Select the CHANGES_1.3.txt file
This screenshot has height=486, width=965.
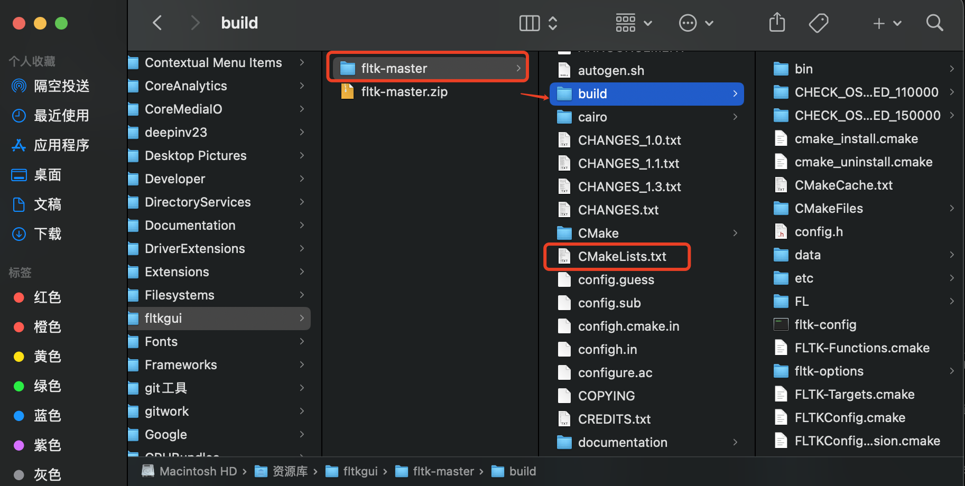pyautogui.click(x=619, y=186)
